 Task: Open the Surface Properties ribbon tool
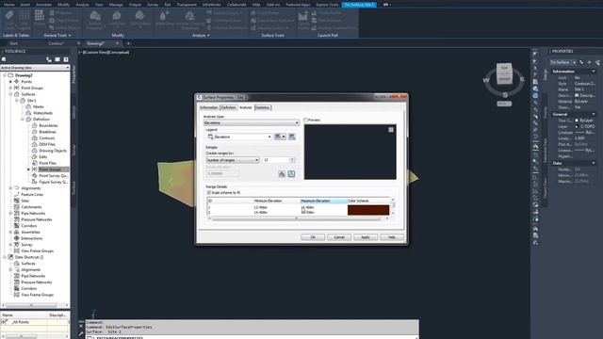point(94,20)
